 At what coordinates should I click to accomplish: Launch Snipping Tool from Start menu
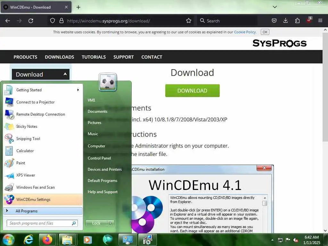point(43,139)
